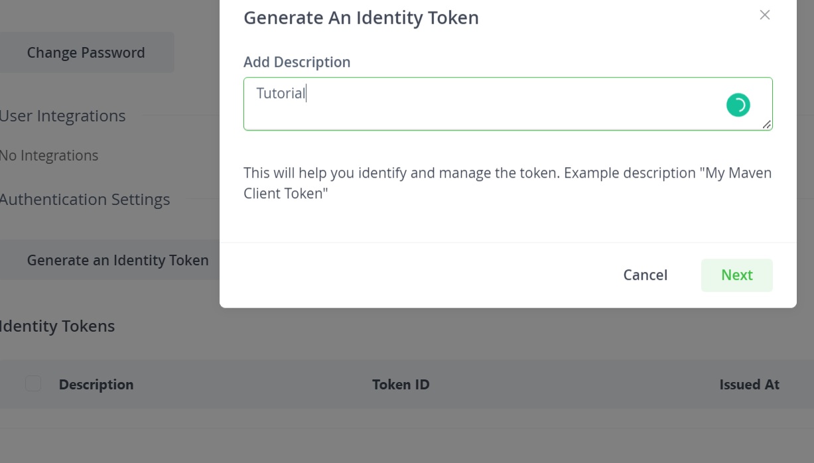Click the green circular icon in description field

point(738,105)
